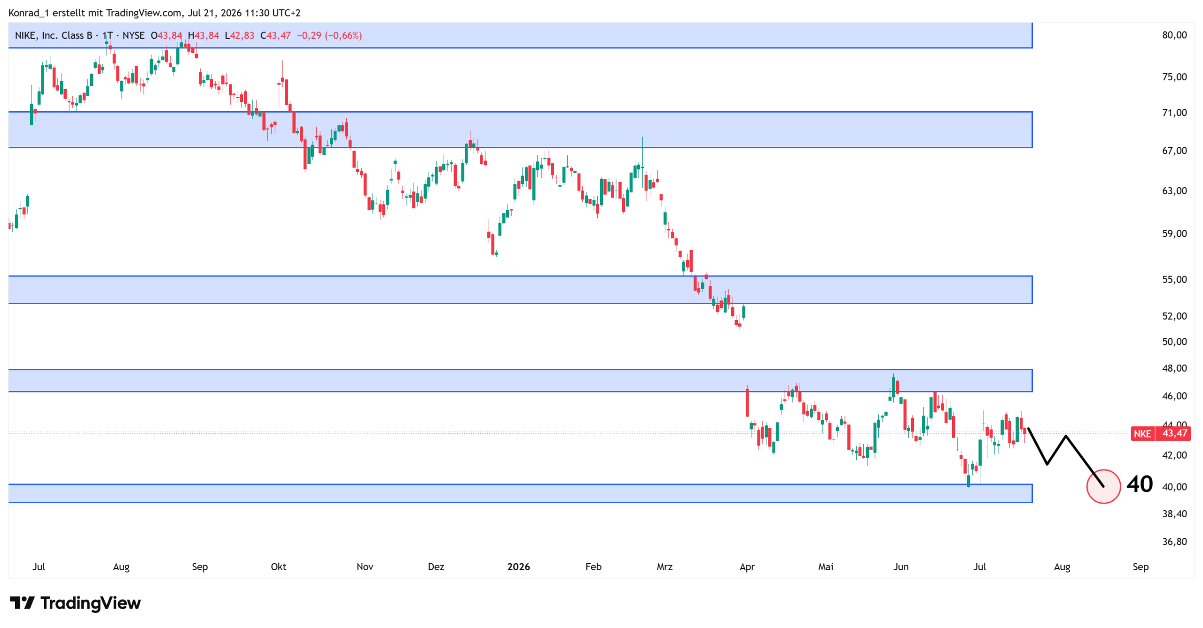This screenshot has width=1203, height=628.
Task: Select the black zigzag projection line
Action: [x=1066, y=457]
